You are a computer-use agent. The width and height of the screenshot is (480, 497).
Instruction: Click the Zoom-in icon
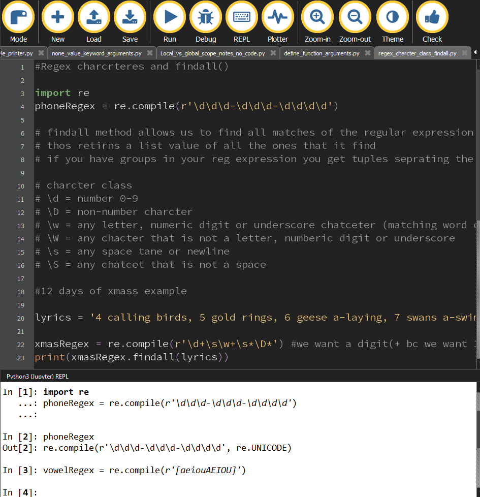[x=317, y=22]
